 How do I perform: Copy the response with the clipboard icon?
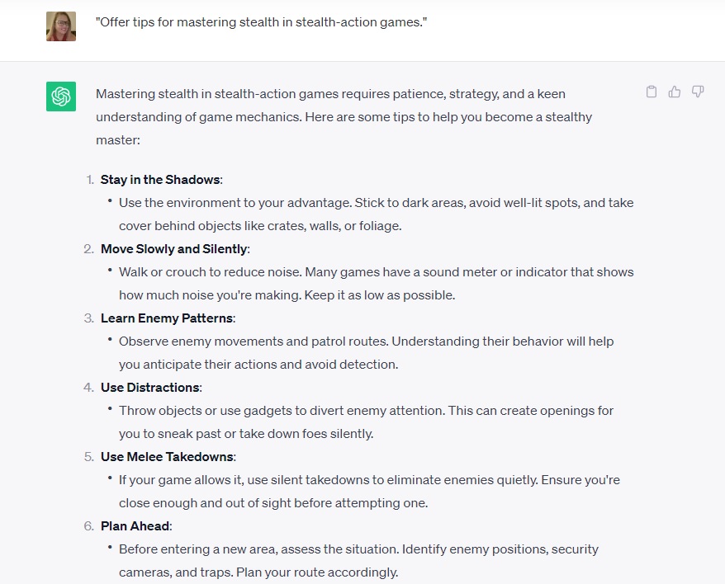[x=651, y=92]
